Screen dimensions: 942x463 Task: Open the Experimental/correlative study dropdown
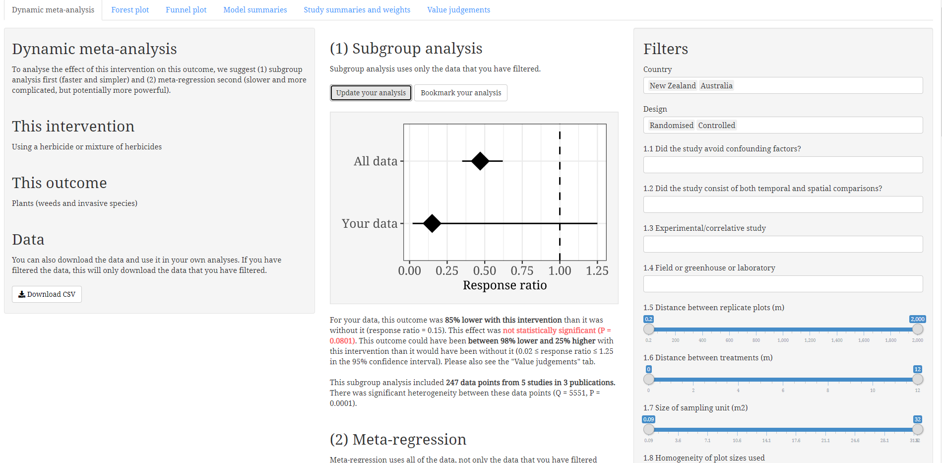tap(783, 244)
